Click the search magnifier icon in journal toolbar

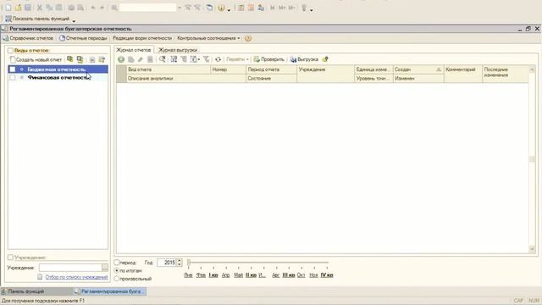[x=162, y=59]
